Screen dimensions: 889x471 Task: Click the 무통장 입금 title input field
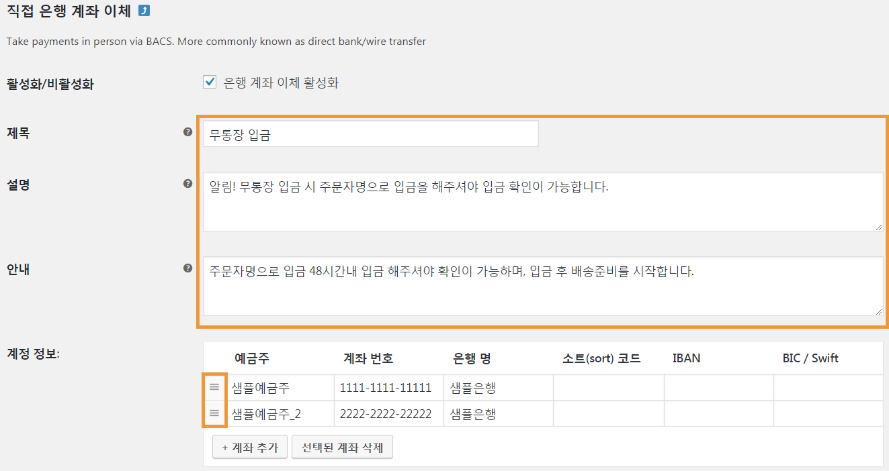click(x=370, y=134)
